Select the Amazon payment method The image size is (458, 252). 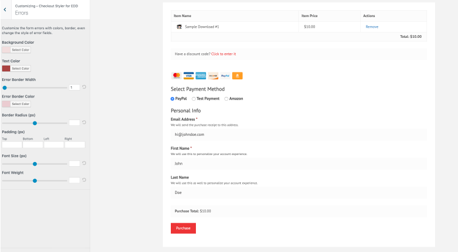pyautogui.click(x=226, y=99)
